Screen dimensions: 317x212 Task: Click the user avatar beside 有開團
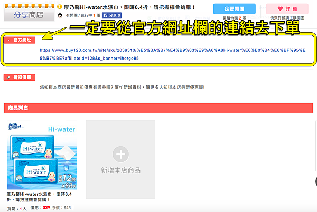60,15
